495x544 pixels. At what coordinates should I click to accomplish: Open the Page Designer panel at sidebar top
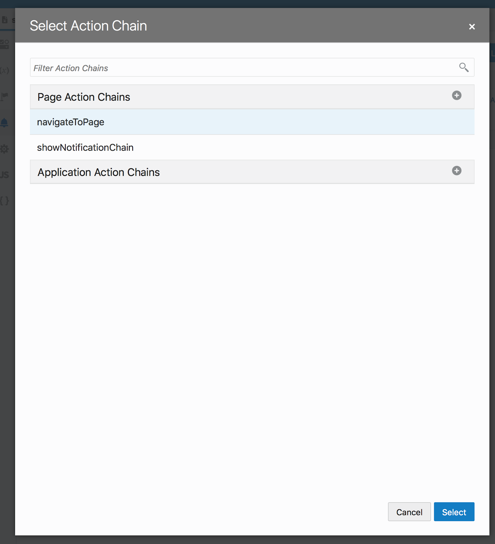[x=5, y=20]
